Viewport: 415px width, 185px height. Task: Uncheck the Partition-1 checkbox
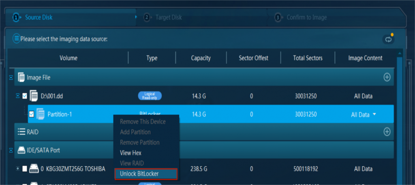(x=32, y=115)
